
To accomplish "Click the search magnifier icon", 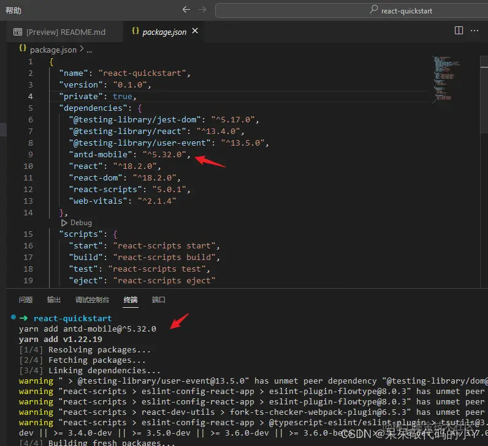I will click(373, 10).
